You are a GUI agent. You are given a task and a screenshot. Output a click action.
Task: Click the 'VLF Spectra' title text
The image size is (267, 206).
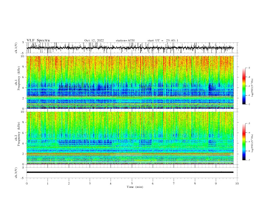(38, 40)
